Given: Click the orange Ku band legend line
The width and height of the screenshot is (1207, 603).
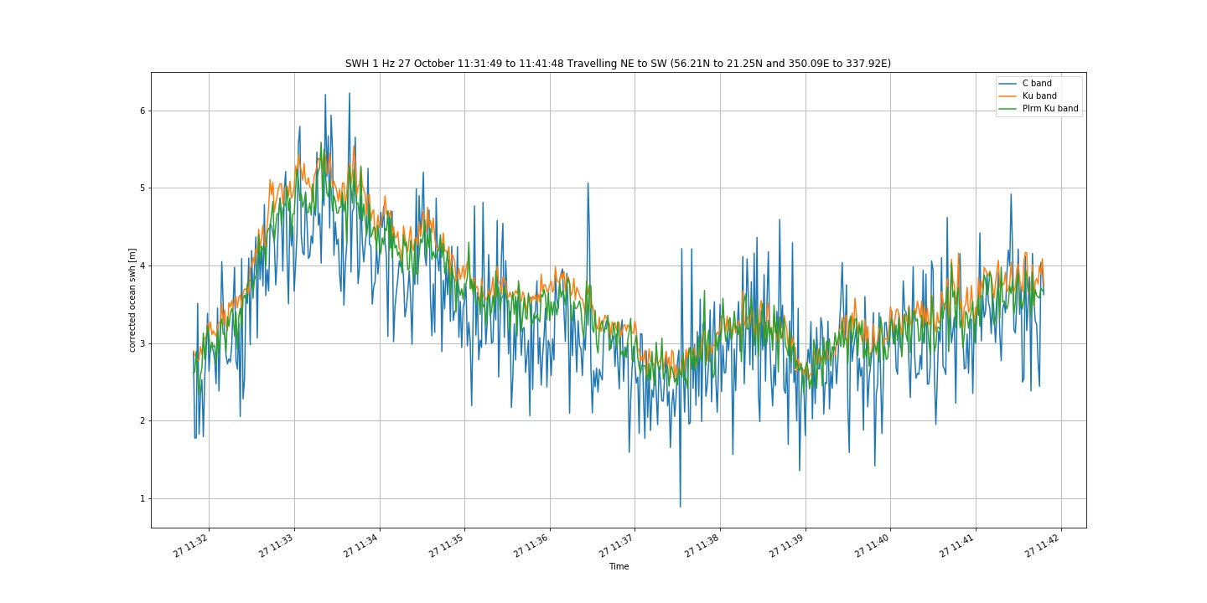Looking at the screenshot, I should [x=1008, y=96].
